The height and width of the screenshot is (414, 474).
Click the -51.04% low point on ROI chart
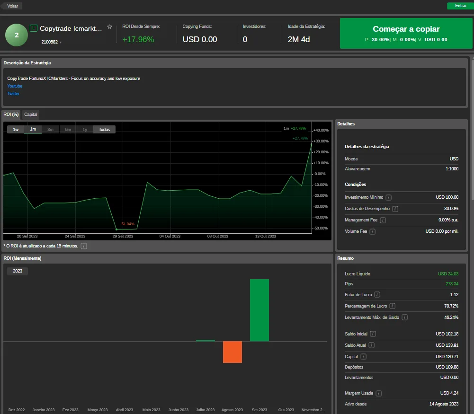(x=116, y=229)
